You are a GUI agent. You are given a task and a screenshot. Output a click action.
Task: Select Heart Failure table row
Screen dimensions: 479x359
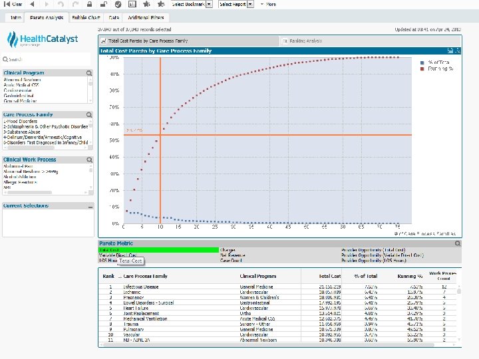coord(277,308)
